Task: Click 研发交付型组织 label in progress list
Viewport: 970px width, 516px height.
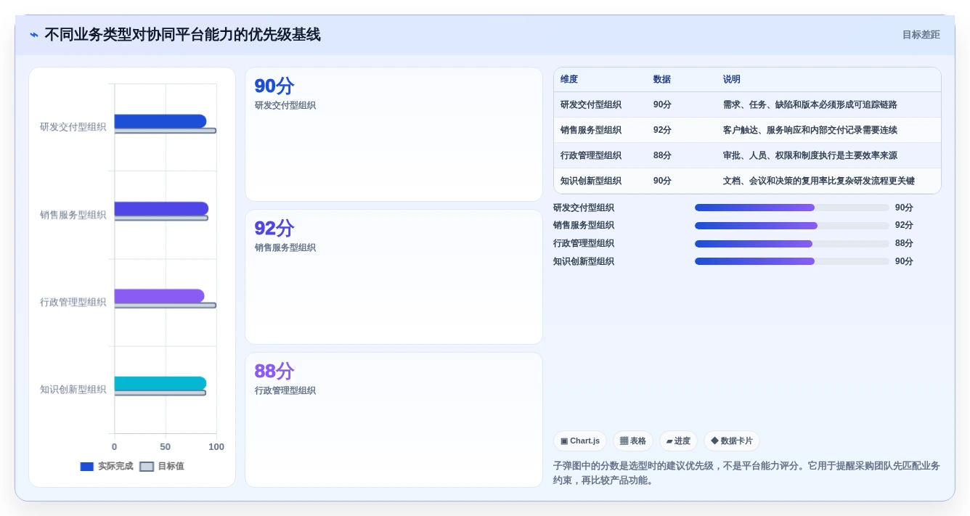Action: pyautogui.click(x=584, y=208)
